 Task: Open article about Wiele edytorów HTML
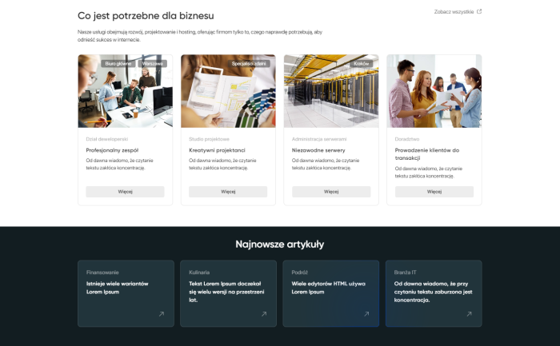click(328, 288)
